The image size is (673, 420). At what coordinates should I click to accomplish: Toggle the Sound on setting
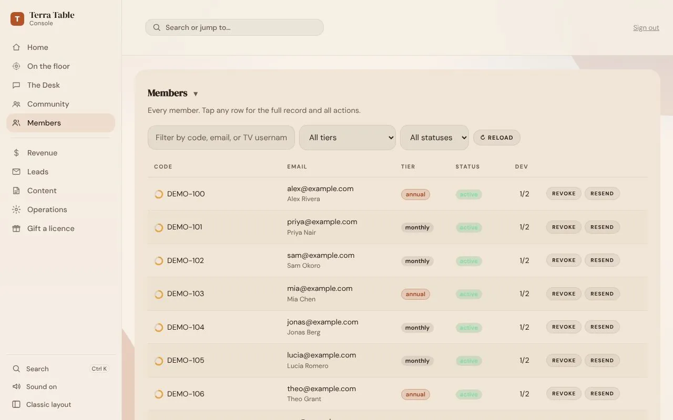(60, 387)
